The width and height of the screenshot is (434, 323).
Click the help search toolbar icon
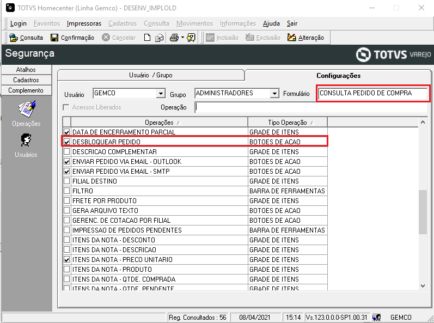click(191, 38)
